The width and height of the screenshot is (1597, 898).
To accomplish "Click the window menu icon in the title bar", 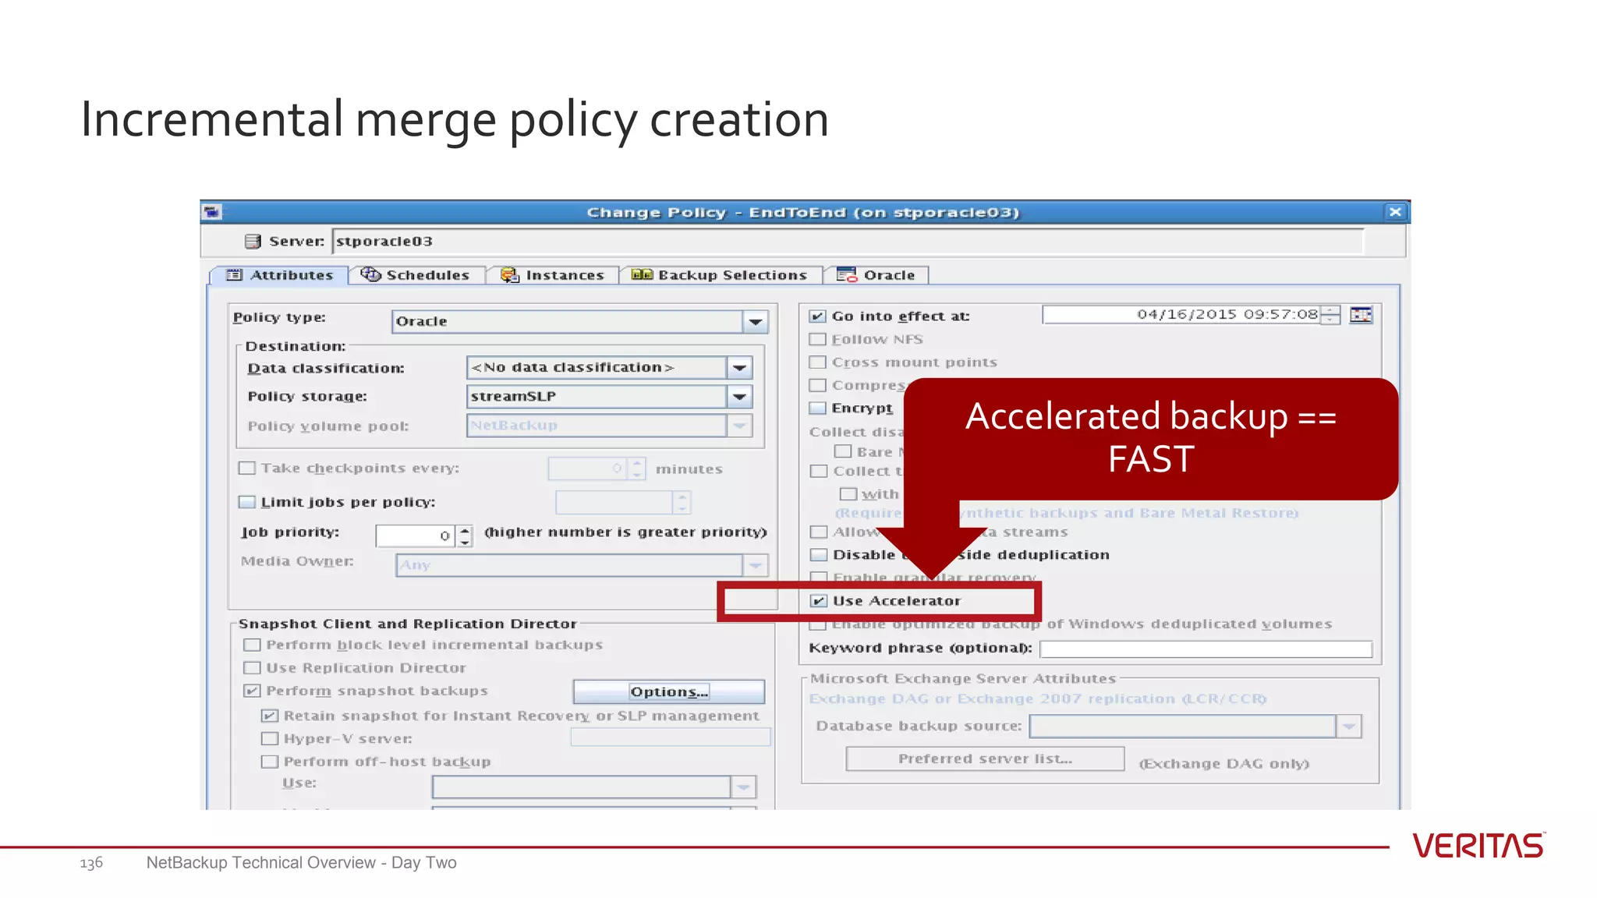I will point(213,212).
